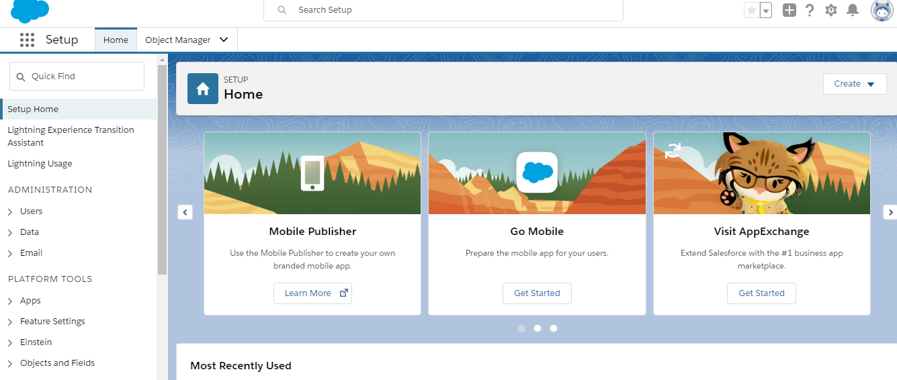
Task: Expand the Email tree node
Action: pyautogui.click(x=10, y=253)
